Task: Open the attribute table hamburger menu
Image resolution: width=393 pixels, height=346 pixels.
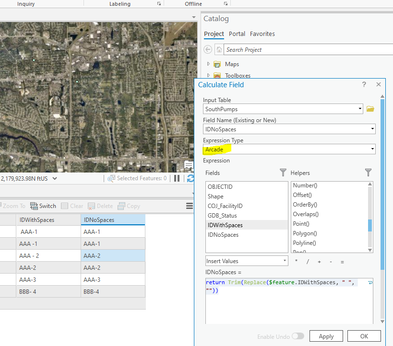Action: coord(190,206)
